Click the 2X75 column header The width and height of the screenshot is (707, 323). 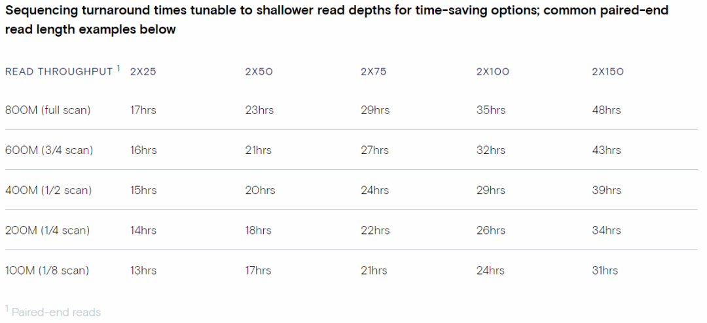374,72
